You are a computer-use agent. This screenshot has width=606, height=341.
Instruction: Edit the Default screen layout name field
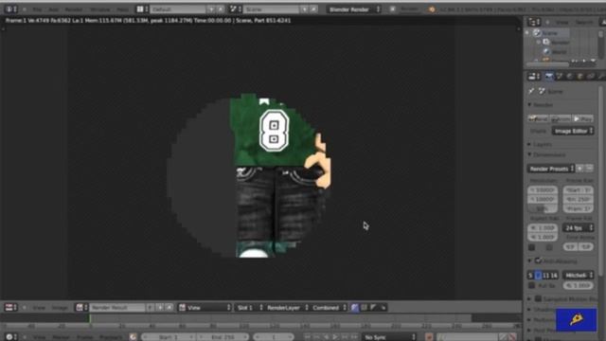click(x=178, y=9)
